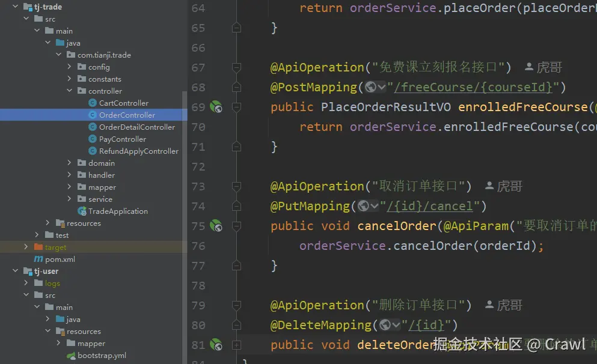
Task: Click line number 72 in the gutter
Action: (198, 166)
